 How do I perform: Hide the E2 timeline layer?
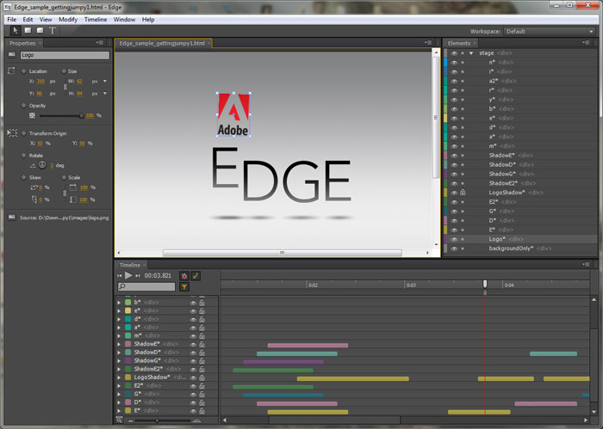click(x=193, y=386)
